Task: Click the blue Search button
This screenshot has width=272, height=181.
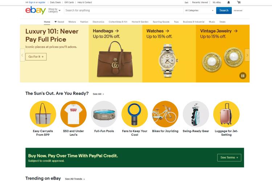Action: [224, 10]
